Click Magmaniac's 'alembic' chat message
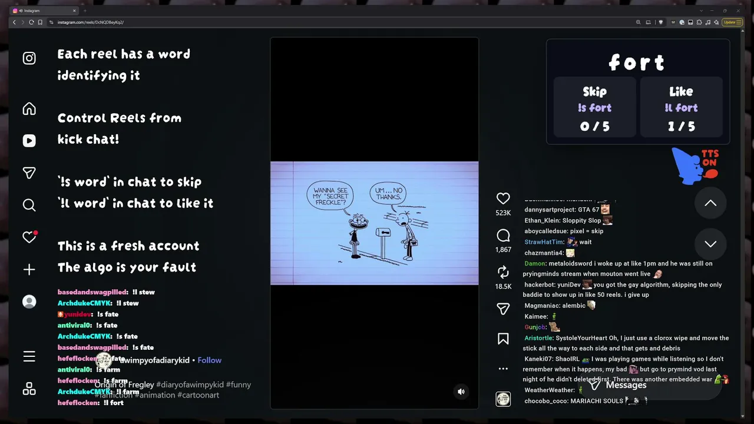The image size is (754, 424). (560, 306)
